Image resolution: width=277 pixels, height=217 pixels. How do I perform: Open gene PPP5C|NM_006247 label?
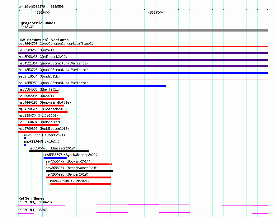point(33,210)
